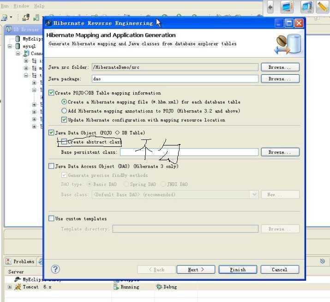Open the Run menu

pyautogui.click(x=5, y=6)
